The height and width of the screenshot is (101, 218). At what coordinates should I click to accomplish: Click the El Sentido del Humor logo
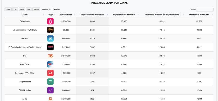tap(50, 47)
